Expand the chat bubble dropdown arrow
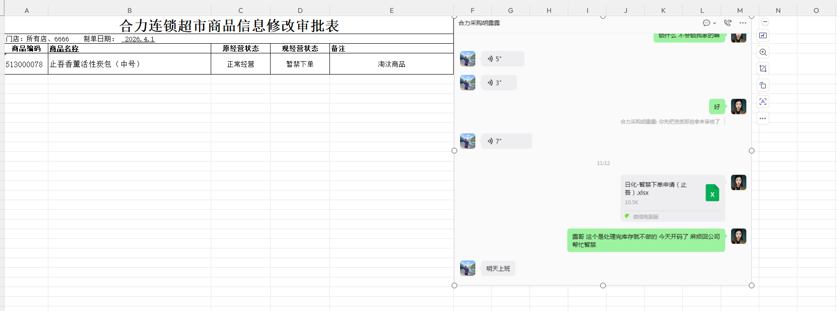Screen dimensions: 837x311 [715, 23]
